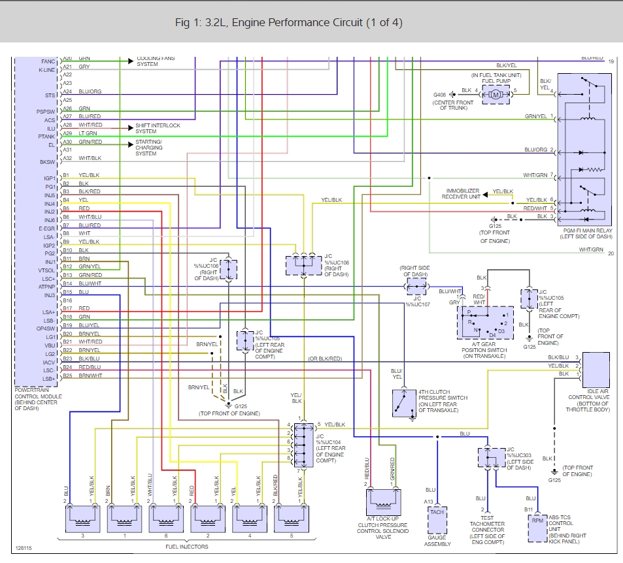Toggle fuel injector number 3 symbol

pyautogui.click(x=82, y=519)
